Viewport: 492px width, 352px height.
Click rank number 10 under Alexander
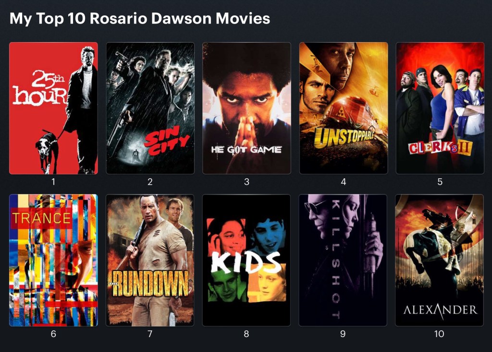coord(439,334)
